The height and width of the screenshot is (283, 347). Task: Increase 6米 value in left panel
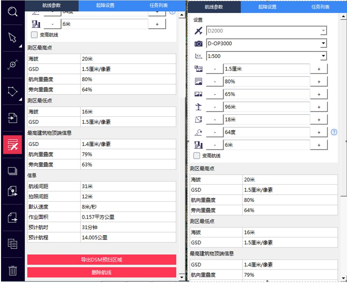point(157,24)
